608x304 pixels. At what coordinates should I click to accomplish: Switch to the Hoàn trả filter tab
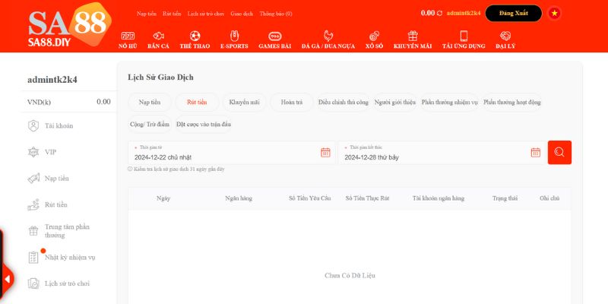tap(292, 102)
